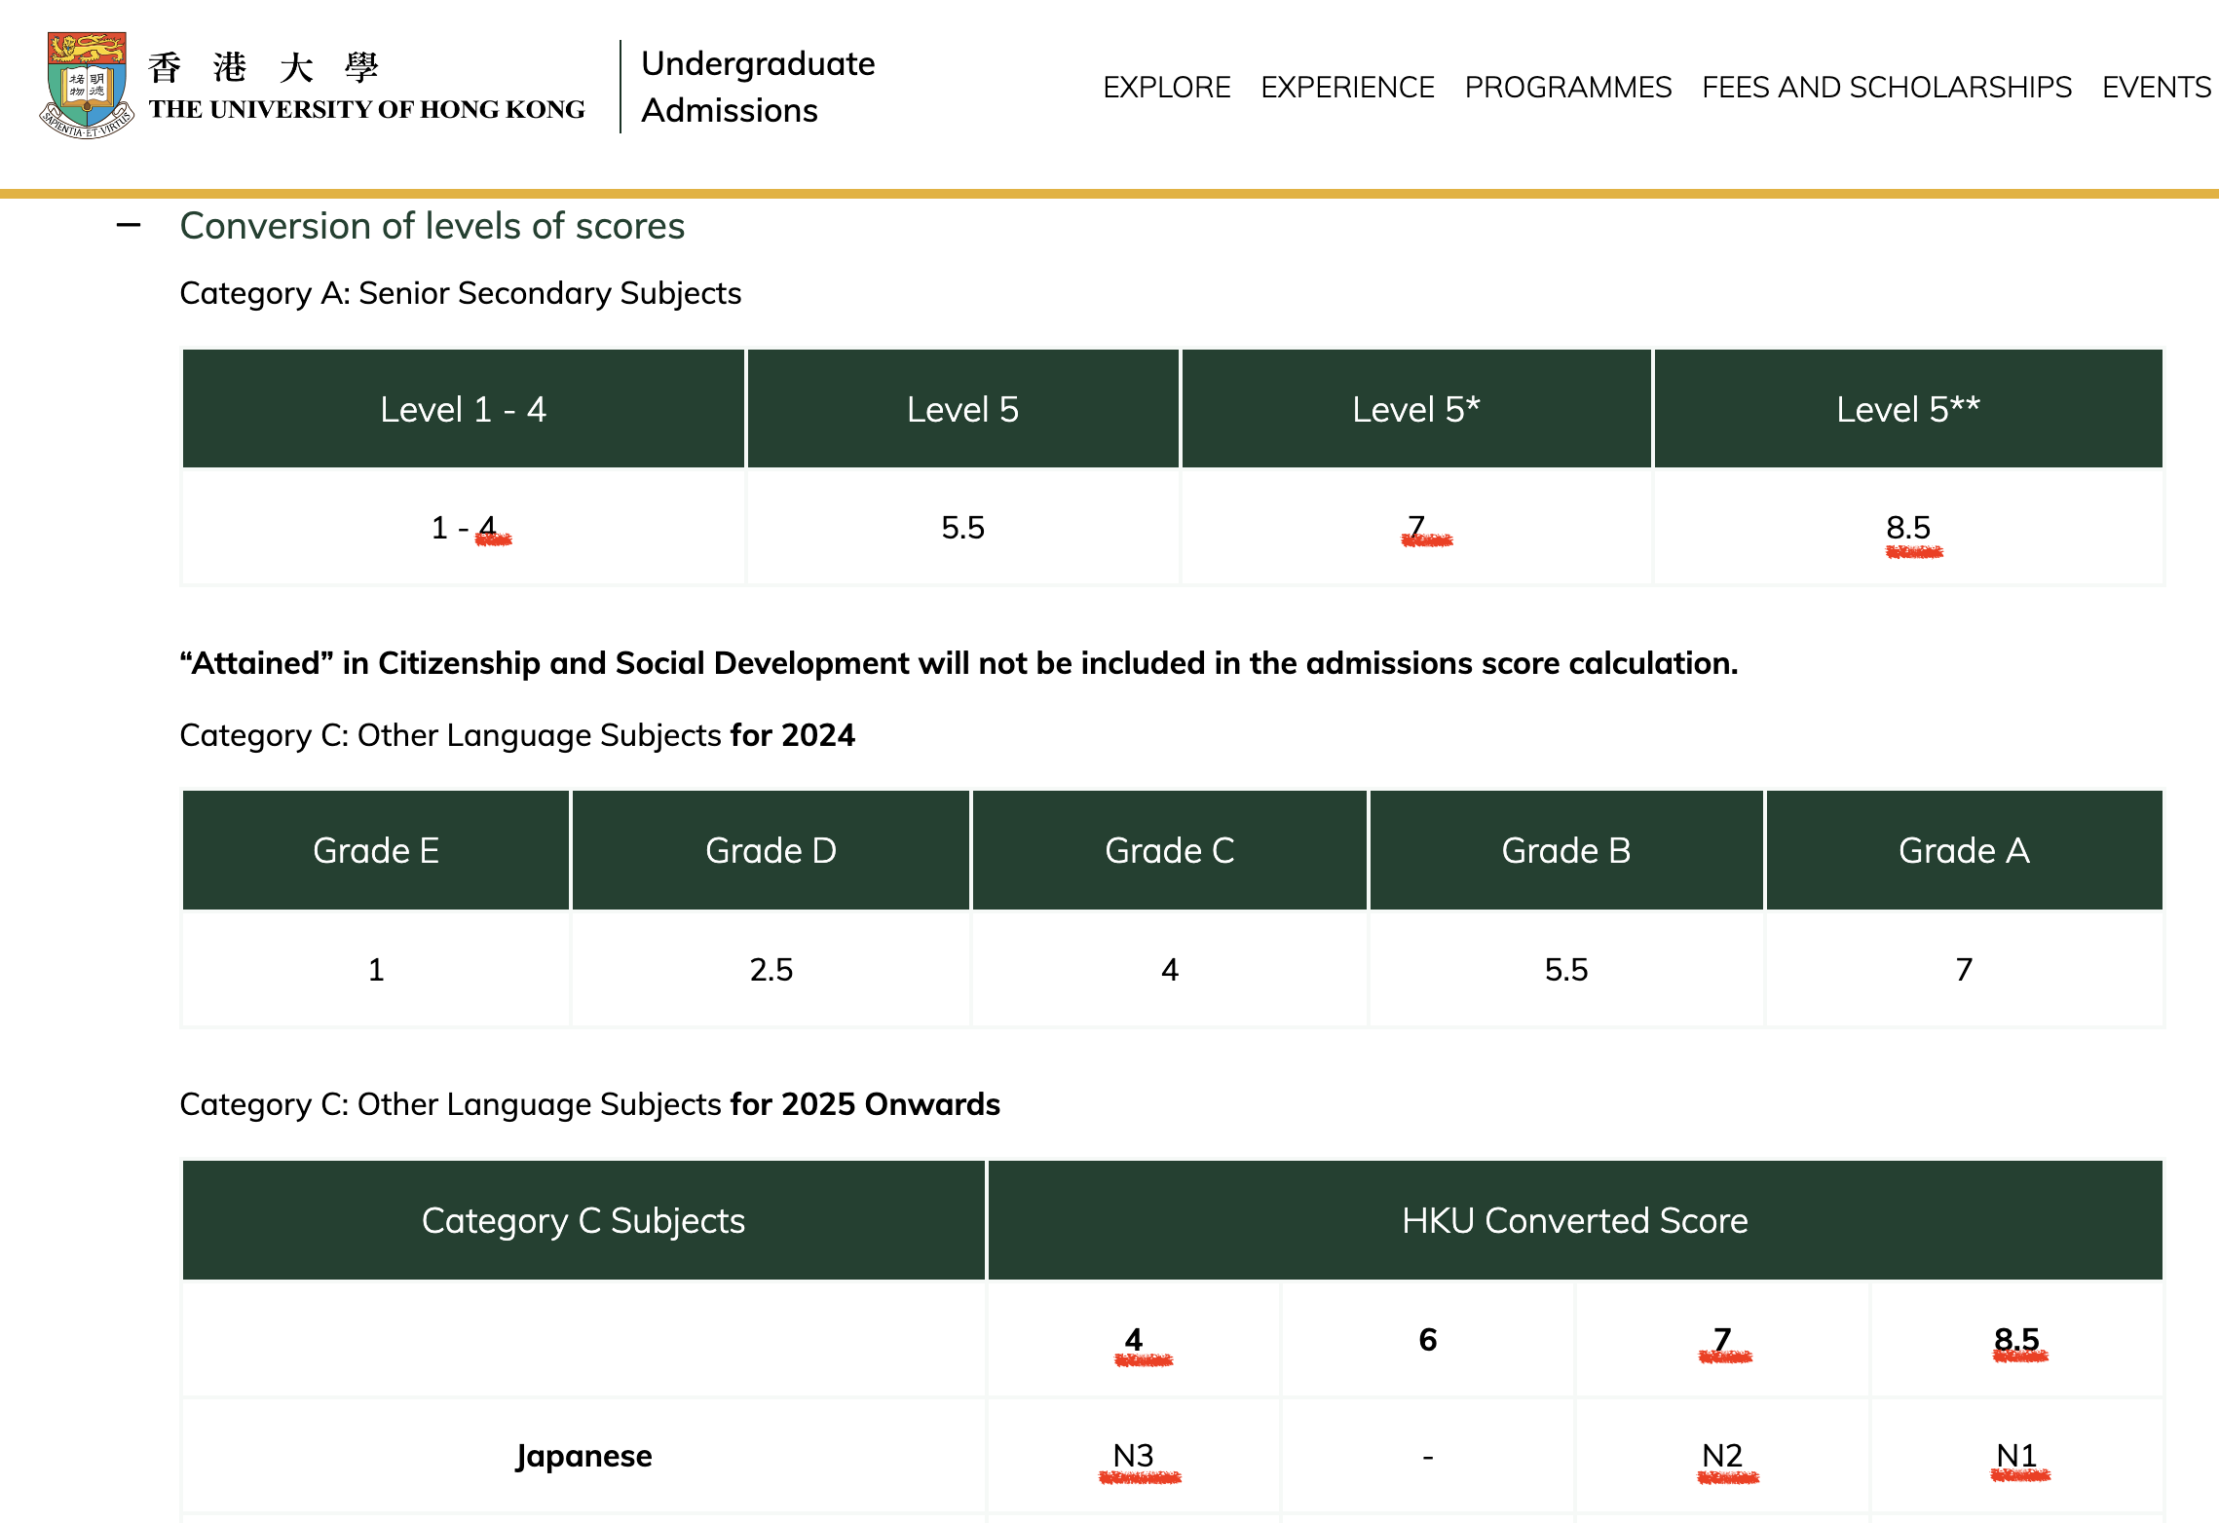The width and height of the screenshot is (2219, 1523).
Task: Select the Level 5** header cell
Action: [1908, 409]
